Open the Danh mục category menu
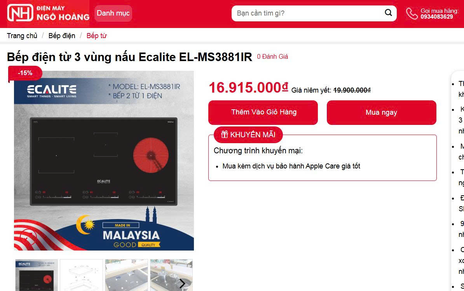This screenshot has width=464, height=291. [x=113, y=13]
